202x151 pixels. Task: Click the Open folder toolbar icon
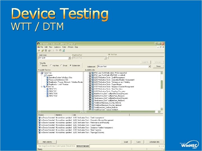coord(43,51)
